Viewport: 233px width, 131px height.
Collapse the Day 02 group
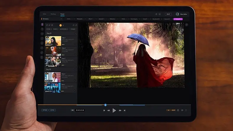coord(75,69)
